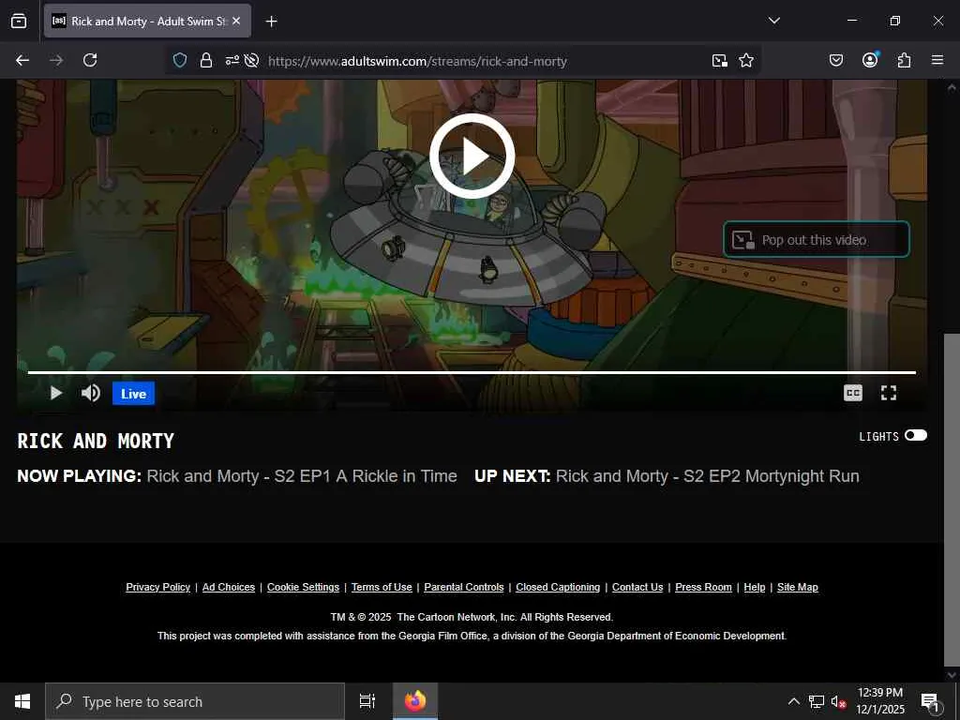
Task: Click Firefox icon in the taskbar
Action: [415, 701]
